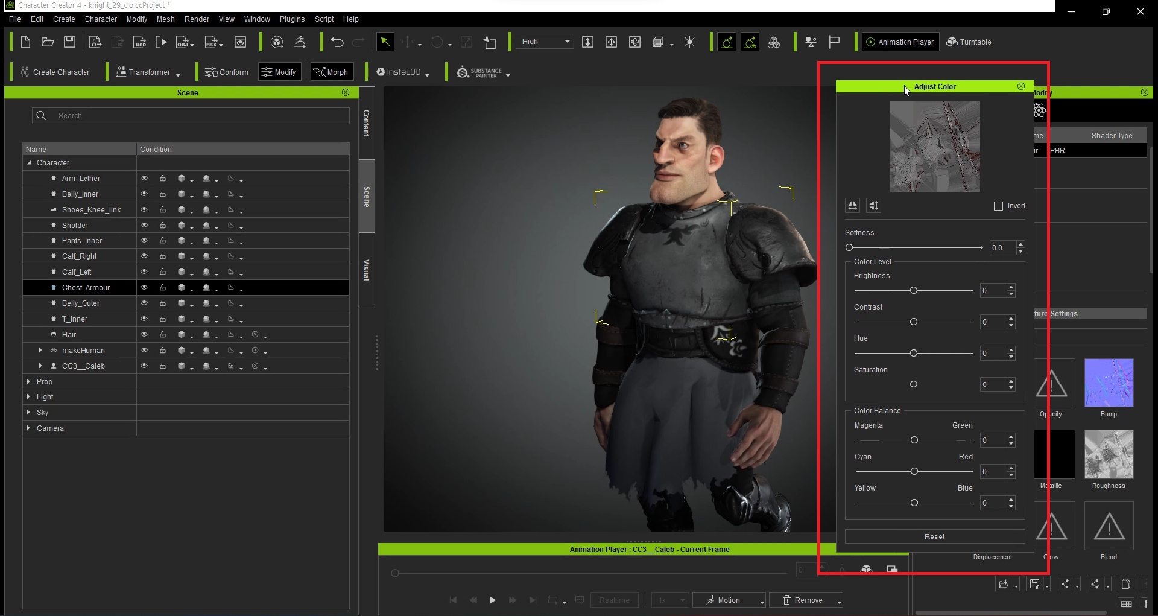
Task: Expand the Prop tree node
Action: point(28,381)
